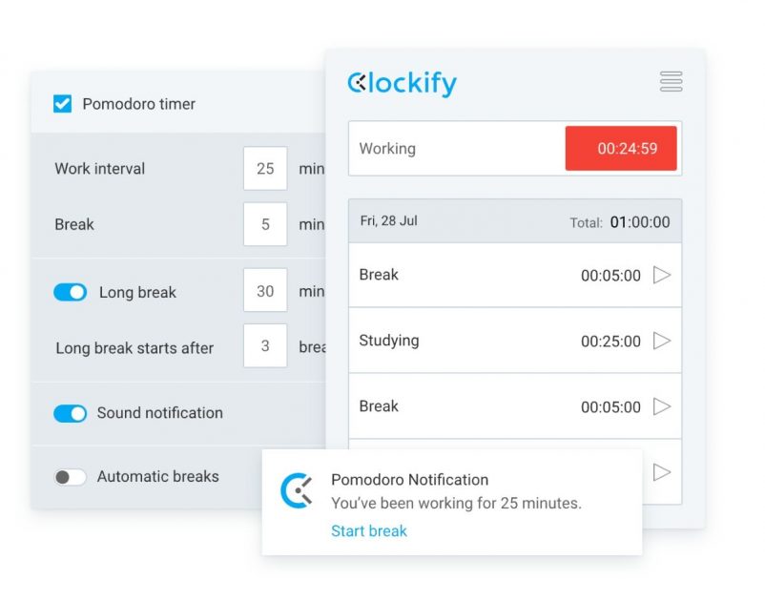Enable the Automatic breaks toggle
Image resolution: width=765 pixels, height=601 pixels.
pos(71,477)
